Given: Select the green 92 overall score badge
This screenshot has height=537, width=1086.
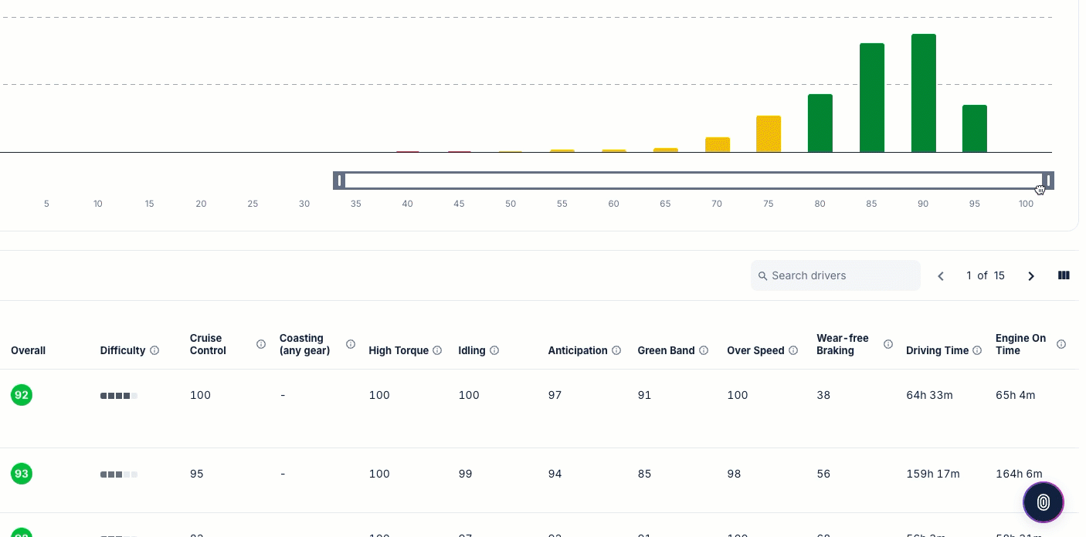Looking at the screenshot, I should pos(22,395).
